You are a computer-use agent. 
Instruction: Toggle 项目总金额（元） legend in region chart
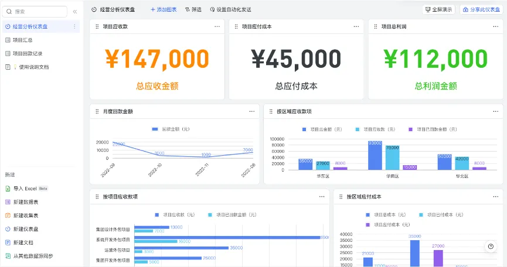pos(322,129)
